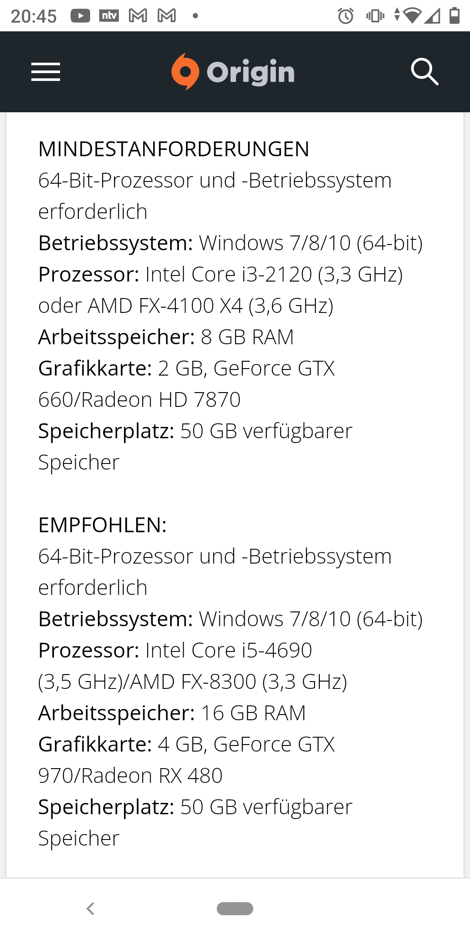
Task: Tap the 16 GB RAM Arbeitsspeicher line
Action: pyautogui.click(x=172, y=713)
